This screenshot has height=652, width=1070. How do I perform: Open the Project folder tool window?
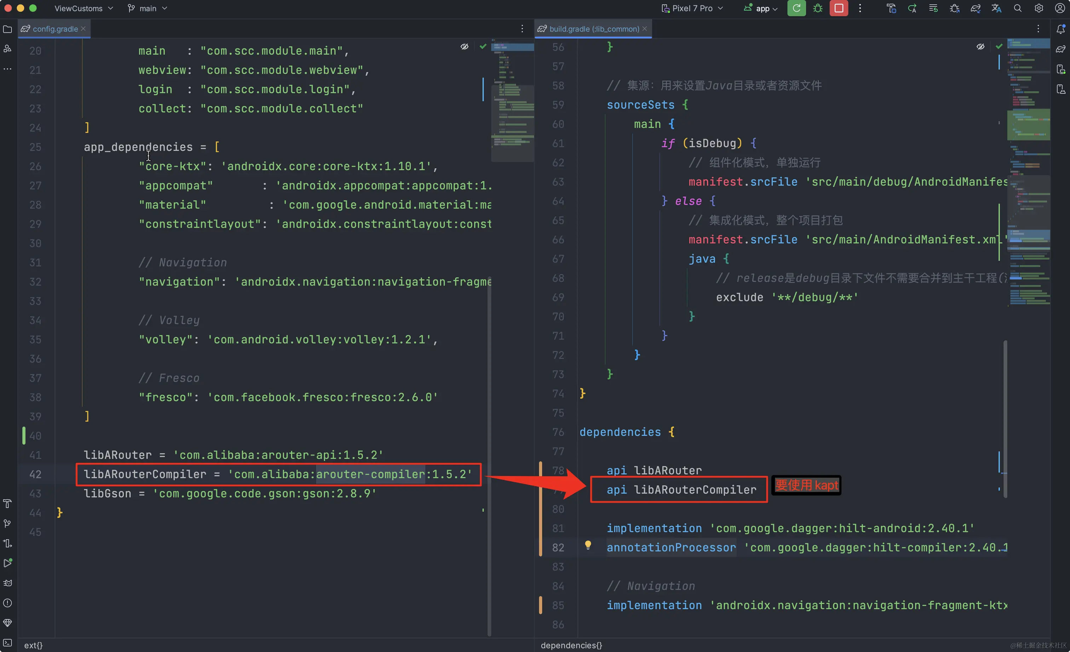point(7,29)
